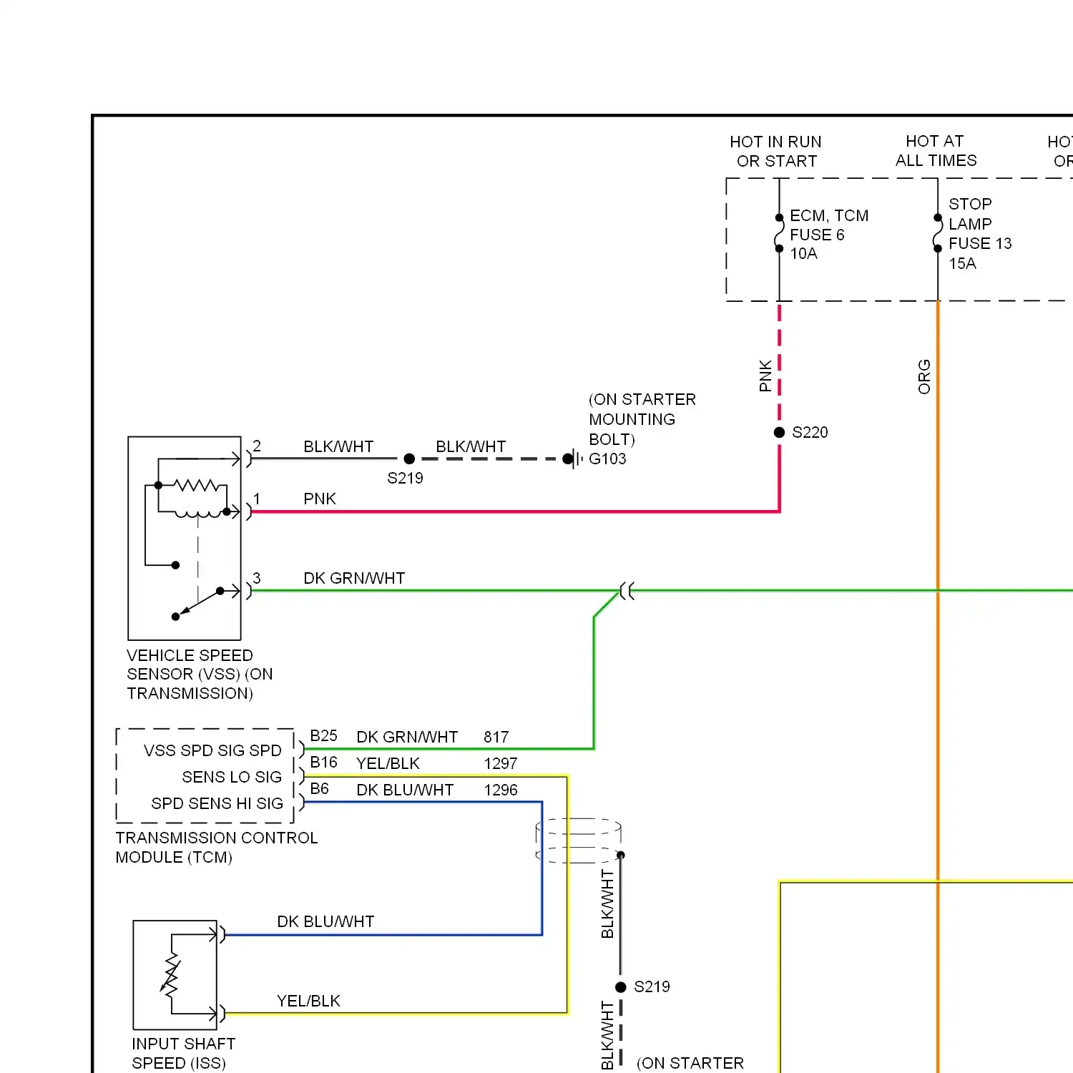Click "YEL/BLK" label on the B16 wire
Screen dimensions: 1073x1073
tap(388, 763)
